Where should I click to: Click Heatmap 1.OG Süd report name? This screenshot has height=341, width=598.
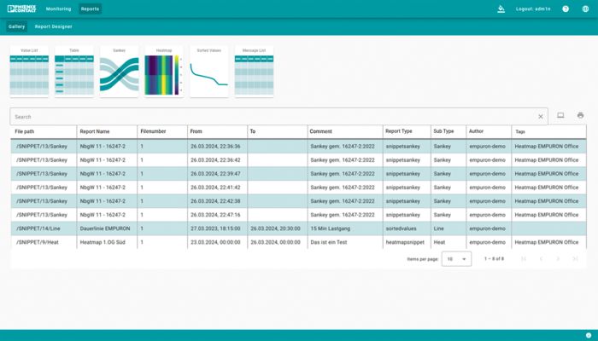[103, 242]
